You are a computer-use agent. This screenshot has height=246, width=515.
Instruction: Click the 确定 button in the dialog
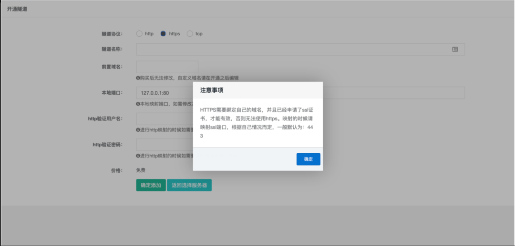click(308, 159)
